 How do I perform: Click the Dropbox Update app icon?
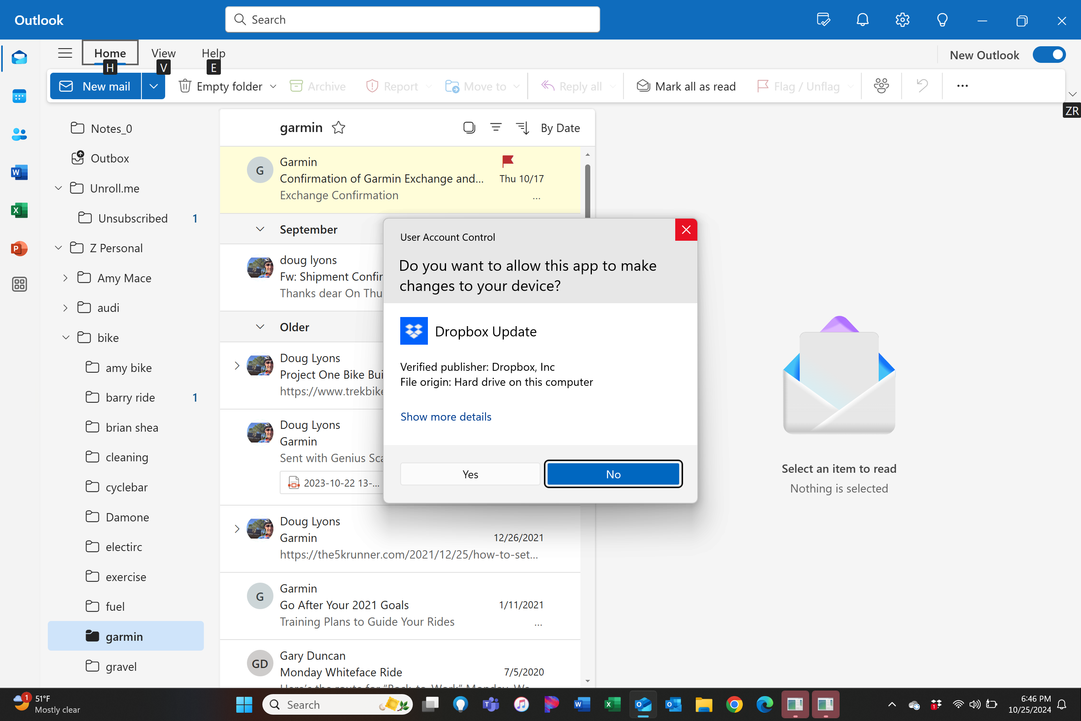coord(414,330)
